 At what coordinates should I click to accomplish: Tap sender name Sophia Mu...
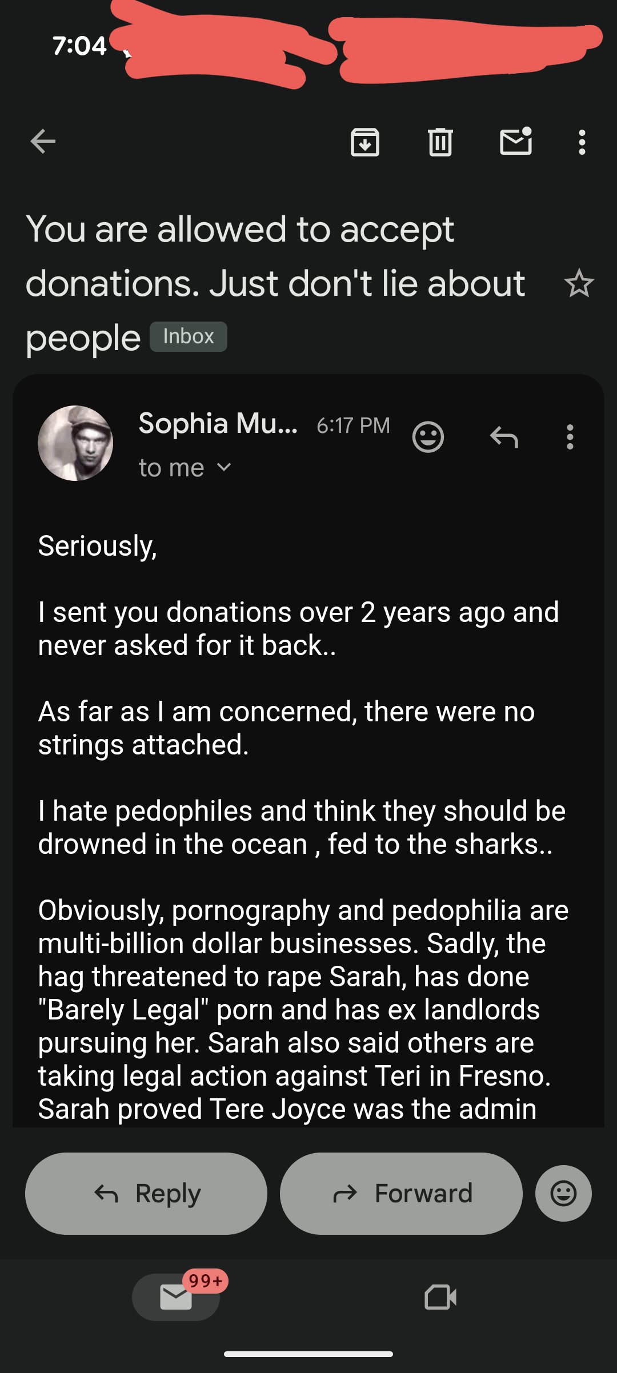(x=218, y=424)
